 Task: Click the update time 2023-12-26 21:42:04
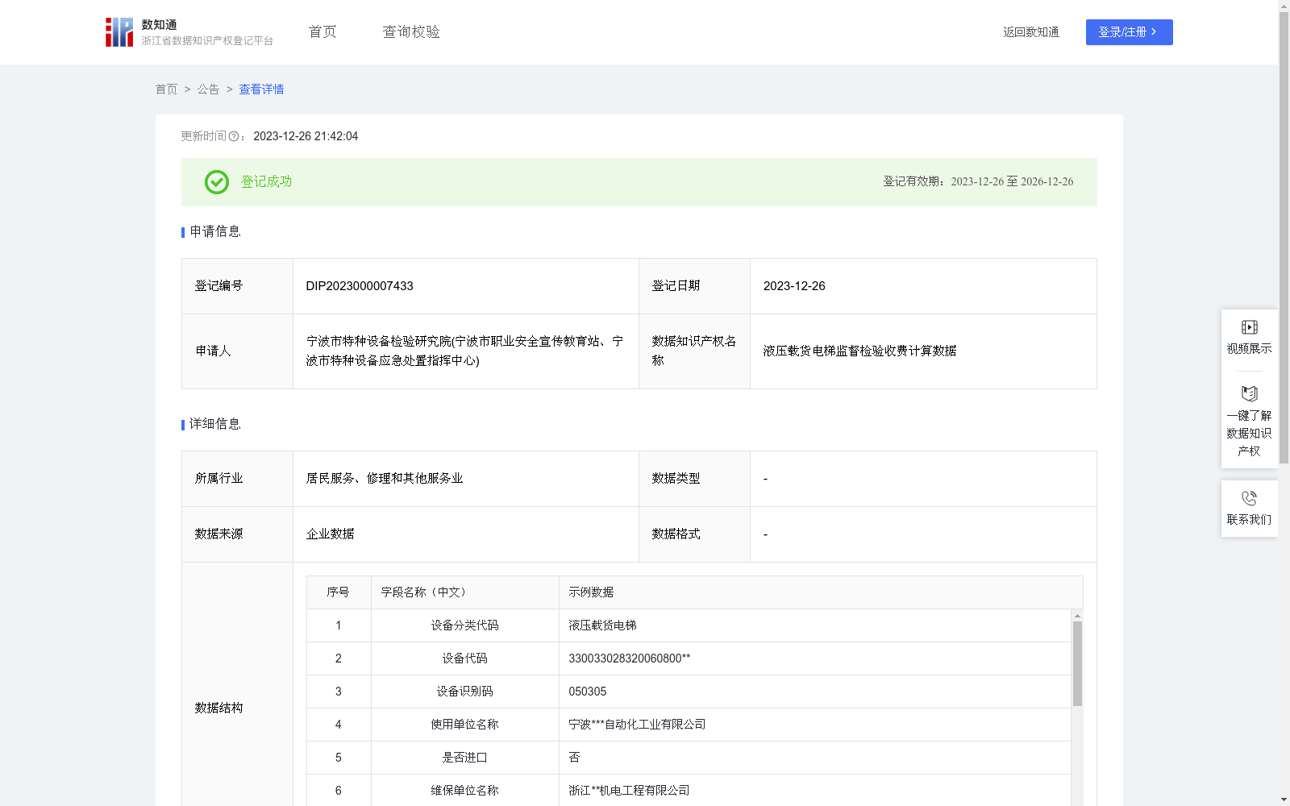tap(306, 137)
